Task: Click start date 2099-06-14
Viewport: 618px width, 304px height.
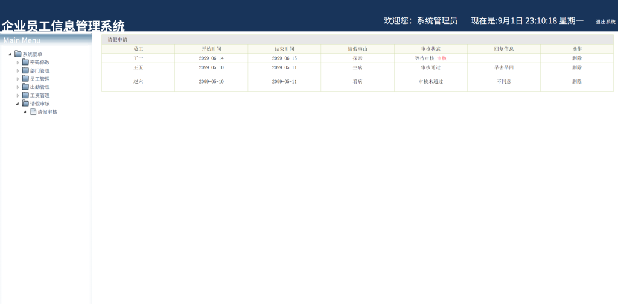Action: click(211, 58)
